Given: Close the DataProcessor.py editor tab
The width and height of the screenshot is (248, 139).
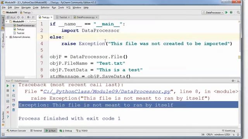Looking at the screenshot, I should (96, 17).
